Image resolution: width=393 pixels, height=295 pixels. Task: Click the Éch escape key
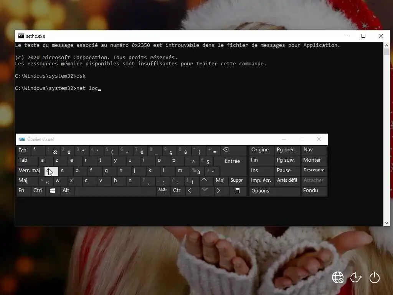coord(23,150)
